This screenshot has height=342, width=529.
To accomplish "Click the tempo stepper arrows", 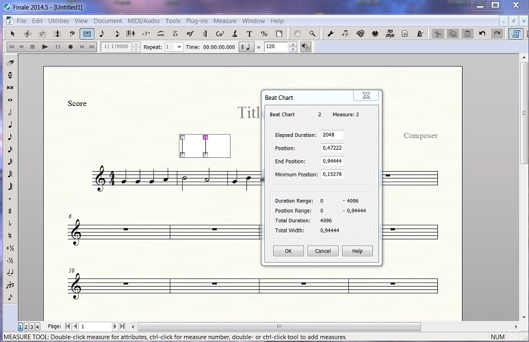I will 294,47.
